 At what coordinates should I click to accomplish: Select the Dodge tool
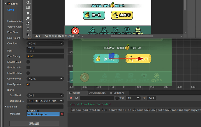28,18
